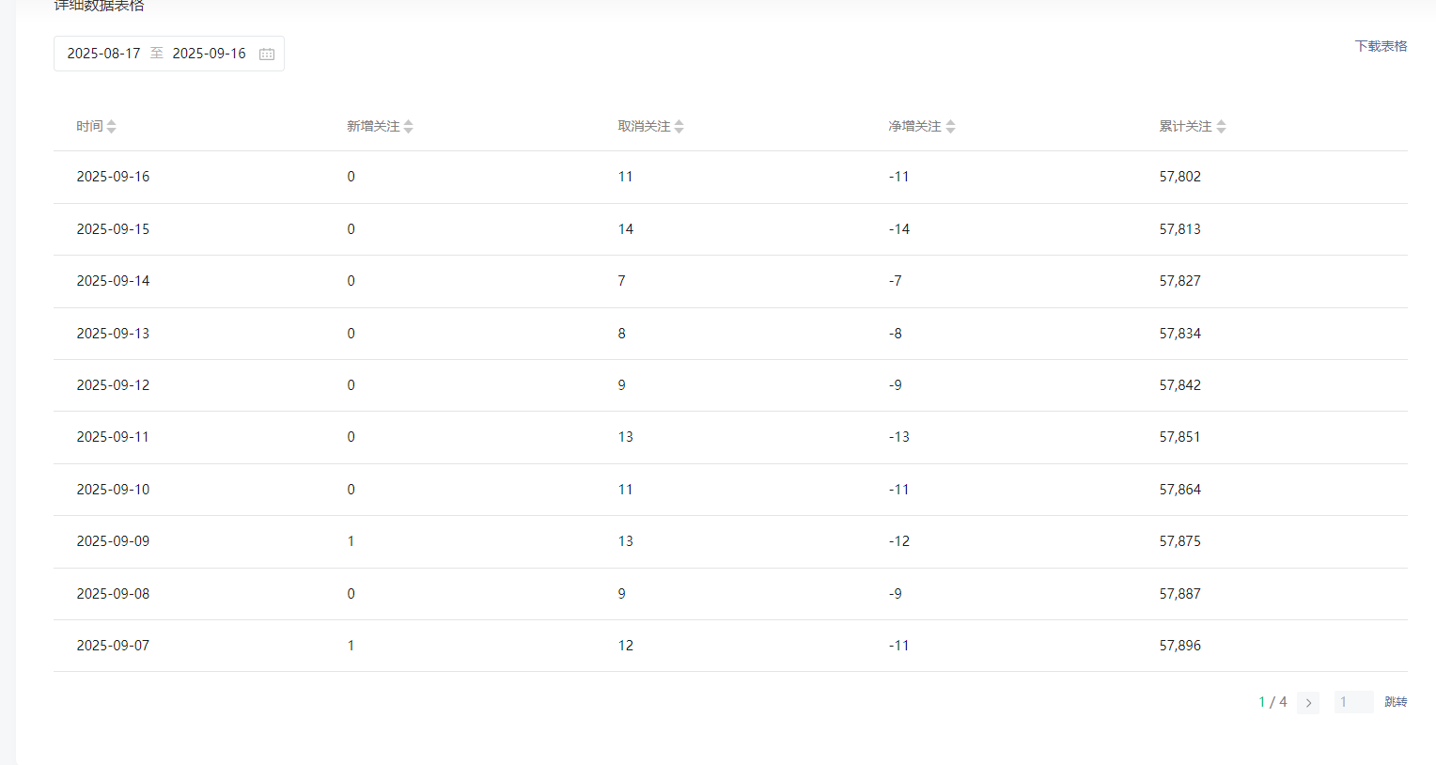Viewport: 1436px width, 765px height.
Task: Click cumulative value 57,813
Action: tap(1180, 229)
